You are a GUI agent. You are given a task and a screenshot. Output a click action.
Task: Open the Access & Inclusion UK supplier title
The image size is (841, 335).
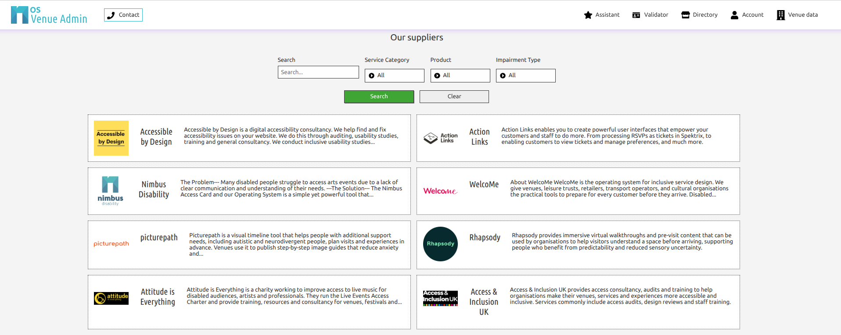484,302
